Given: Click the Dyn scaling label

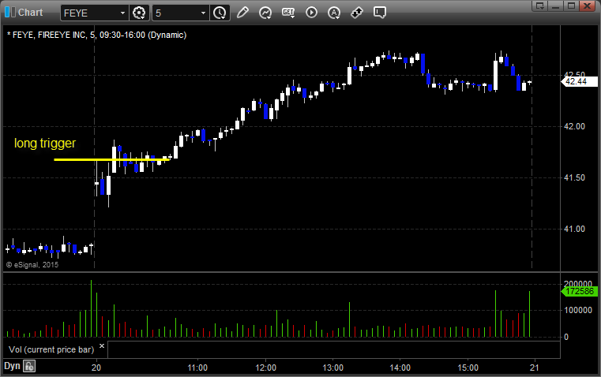Looking at the screenshot, I should [12, 366].
